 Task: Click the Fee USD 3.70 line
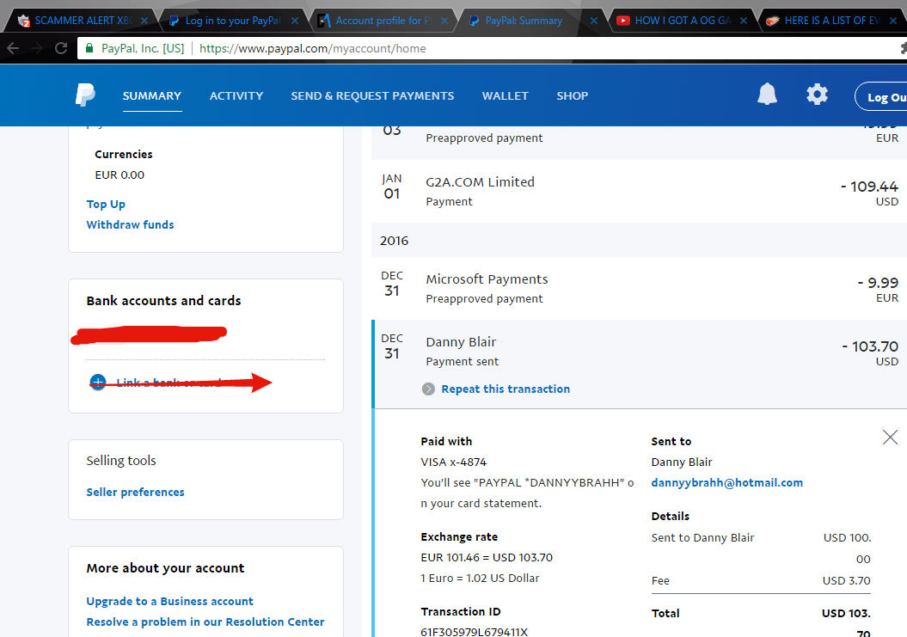click(761, 580)
